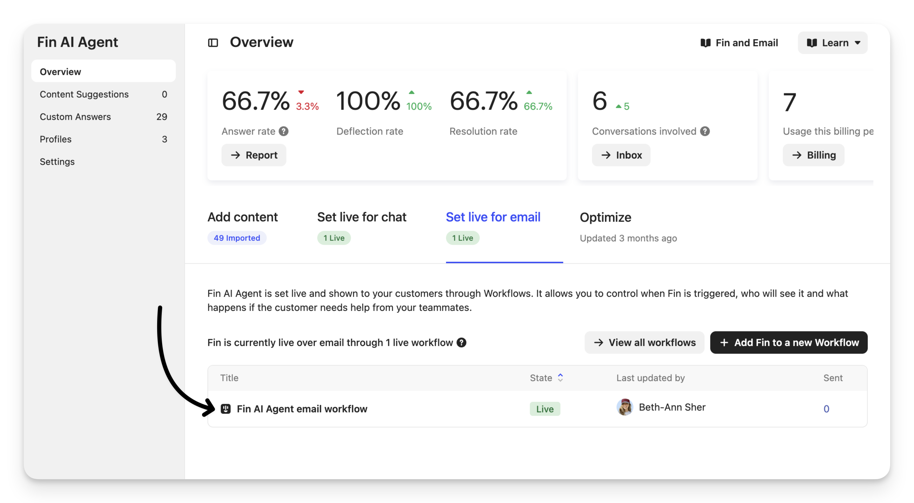Image resolution: width=914 pixels, height=503 pixels.
Task: Go to the Inbox button
Action: [x=621, y=155]
